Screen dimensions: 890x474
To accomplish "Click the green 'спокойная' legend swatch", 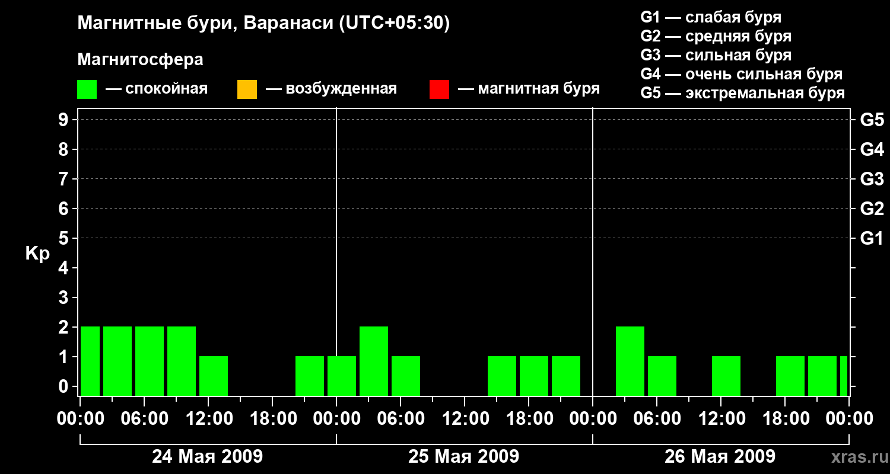I will pyautogui.click(x=87, y=89).
